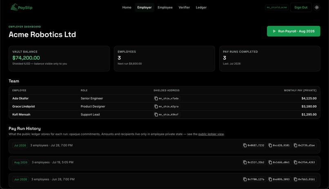Viewport: 329px width, 189px height.
Task: Select the Employer tab
Action: coord(144,7)
